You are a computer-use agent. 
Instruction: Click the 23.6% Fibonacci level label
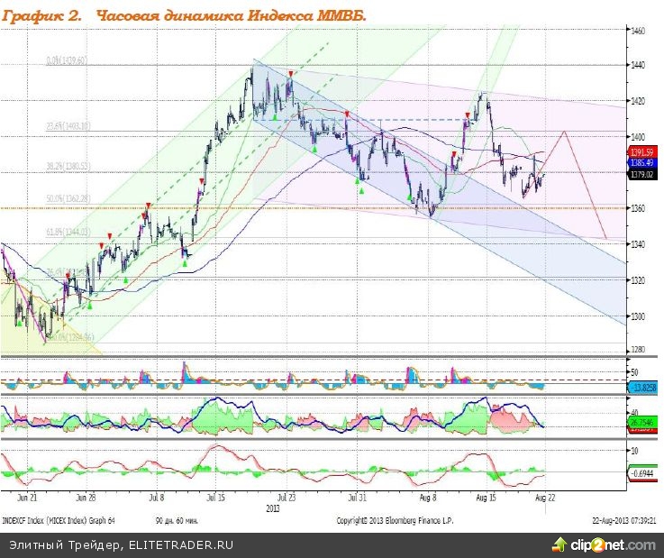point(66,127)
